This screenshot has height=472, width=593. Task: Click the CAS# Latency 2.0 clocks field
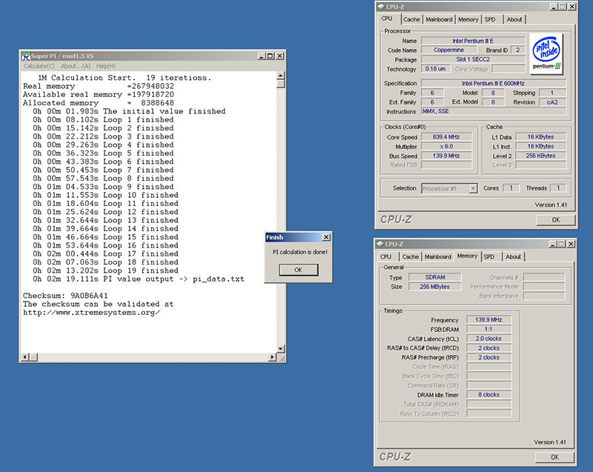click(488, 339)
